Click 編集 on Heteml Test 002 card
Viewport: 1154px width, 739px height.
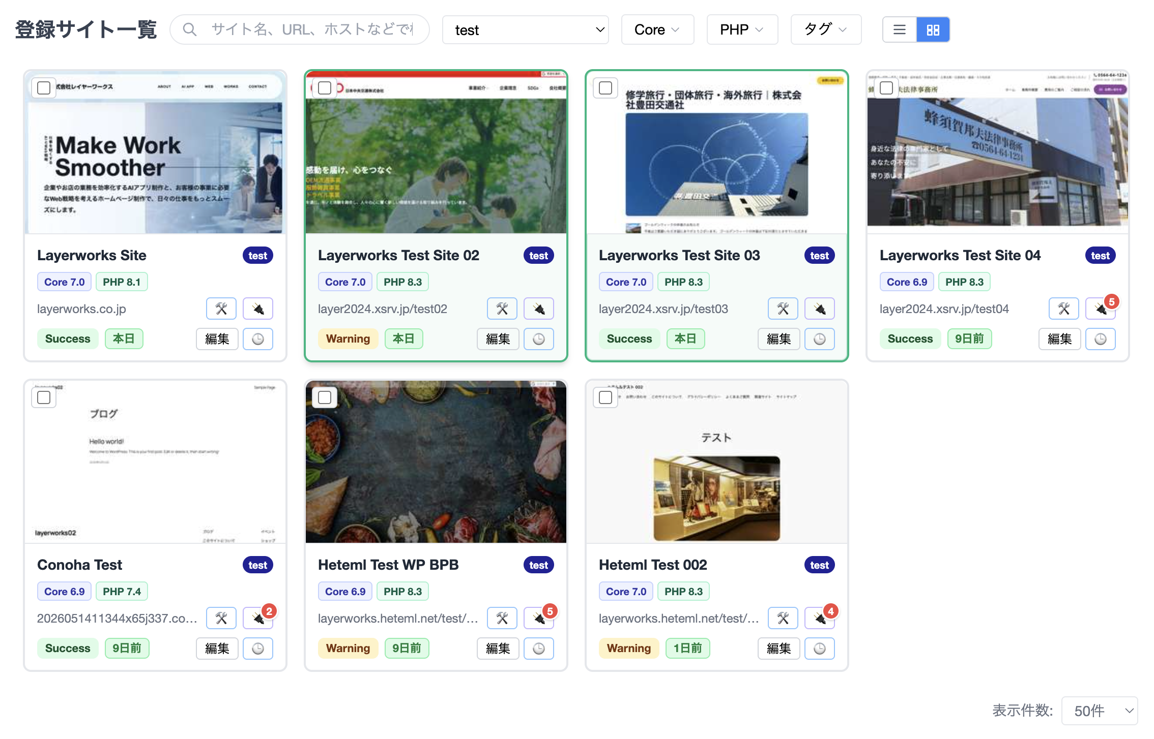click(779, 649)
